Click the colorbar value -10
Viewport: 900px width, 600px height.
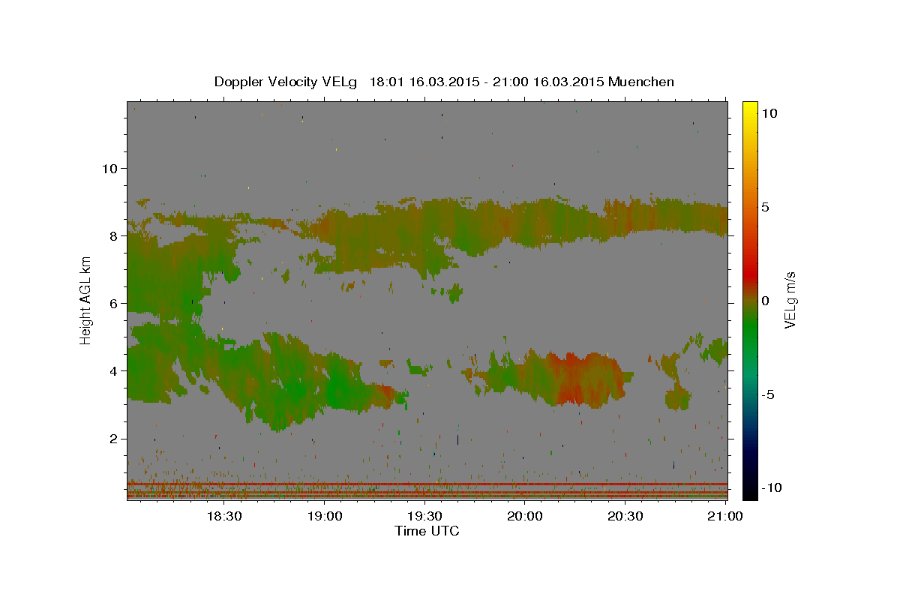771,487
